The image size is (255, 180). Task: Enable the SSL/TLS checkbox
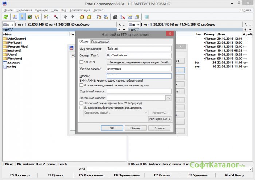[82, 62]
